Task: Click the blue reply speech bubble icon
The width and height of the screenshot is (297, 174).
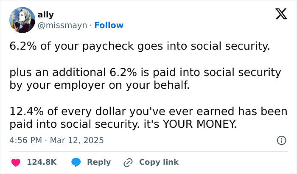Action: point(76,163)
